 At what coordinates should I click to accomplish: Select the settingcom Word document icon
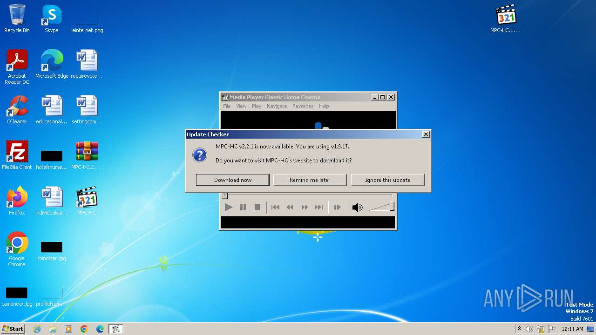[87, 110]
